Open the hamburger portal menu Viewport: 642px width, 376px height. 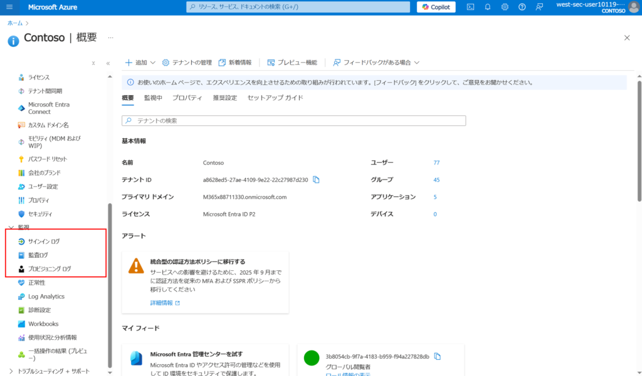tap(9, 7)
